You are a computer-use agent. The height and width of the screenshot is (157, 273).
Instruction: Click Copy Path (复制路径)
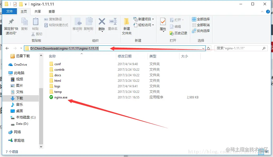[x=53, y=19]
